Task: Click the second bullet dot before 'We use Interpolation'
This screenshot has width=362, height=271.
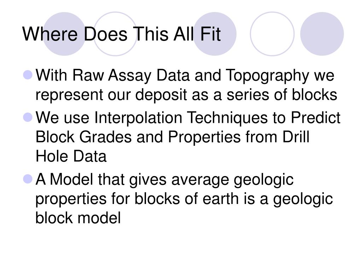Action: 28,117
